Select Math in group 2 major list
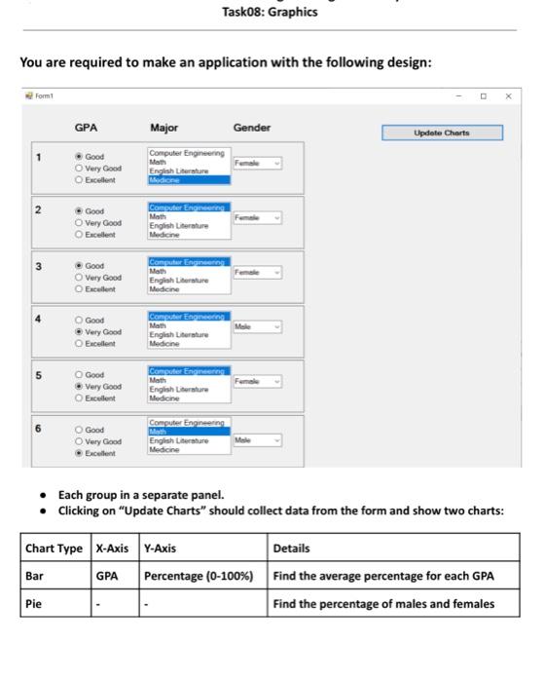 click(x=189, y=216)
